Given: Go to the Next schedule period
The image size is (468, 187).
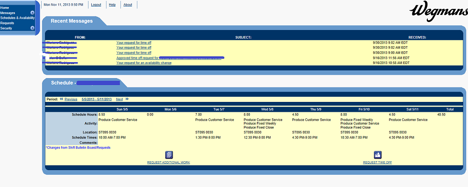Looking at the screenshot, I should [x=119, y=99].
